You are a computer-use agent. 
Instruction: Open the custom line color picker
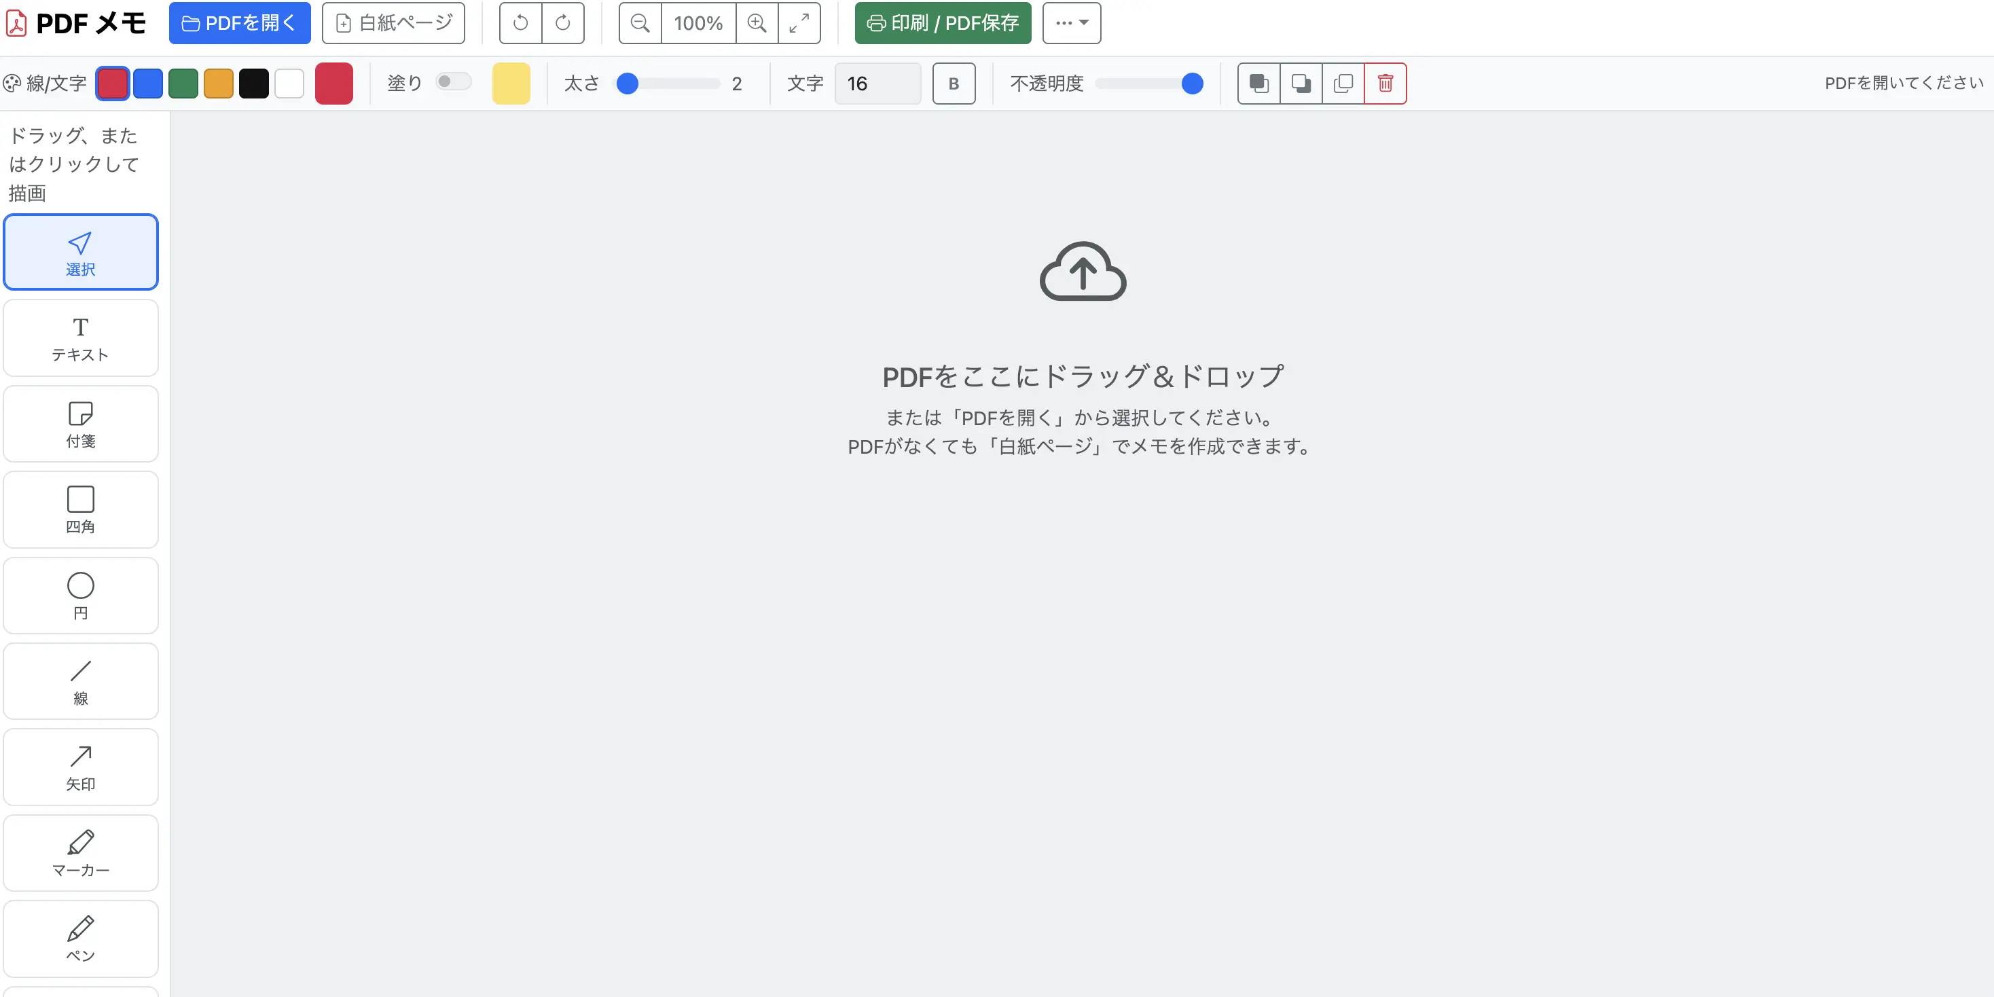(x=334, y=84)
